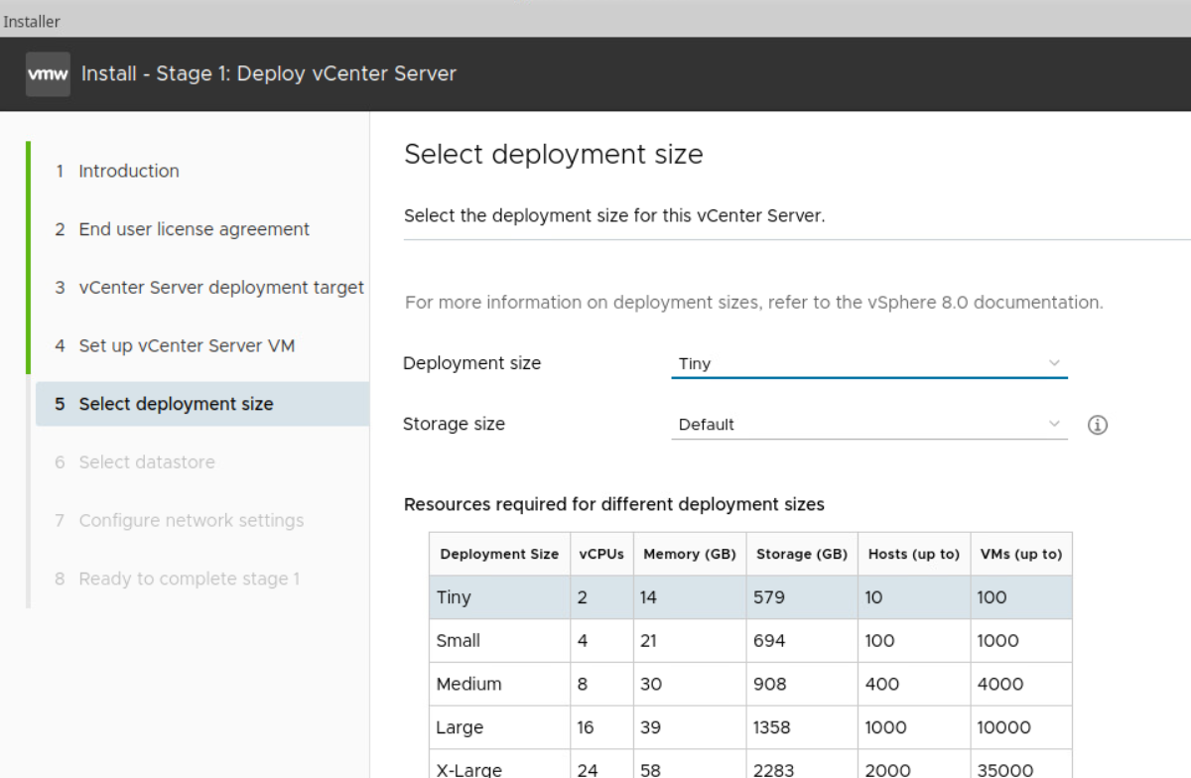Open End user license agreement step
This screenshot has width=1191, height=778.
(x=194, y=229)
